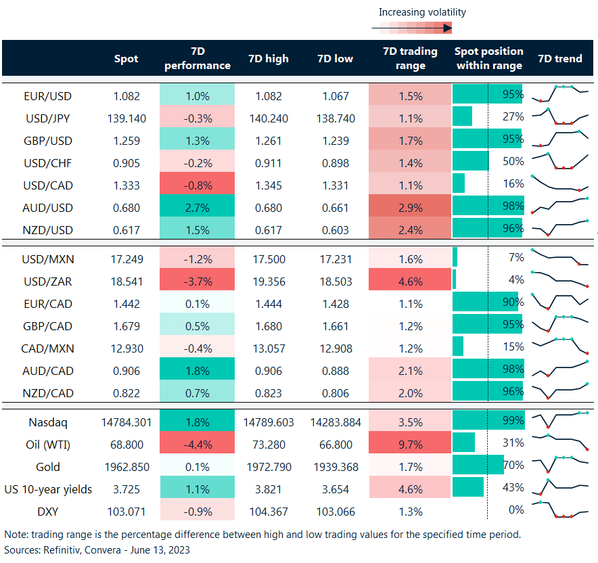Select the Gold row label
Screen dimensions: 598x563
pyautogui.click(x=47, y=467)
